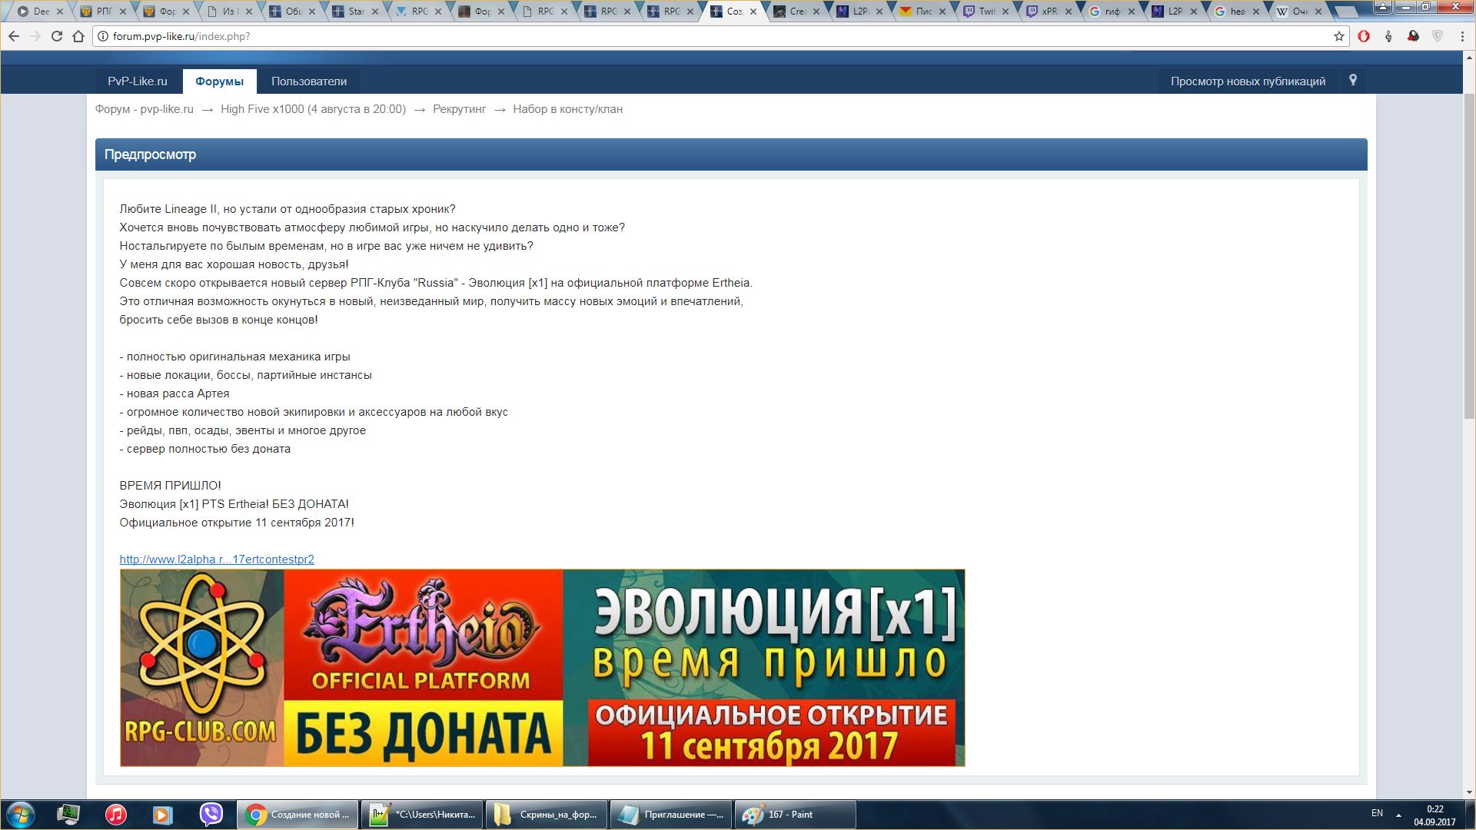Viewport: 1476px width, 830px height.
Task: Open the red notification extension icon
Action: point(1413,36)
